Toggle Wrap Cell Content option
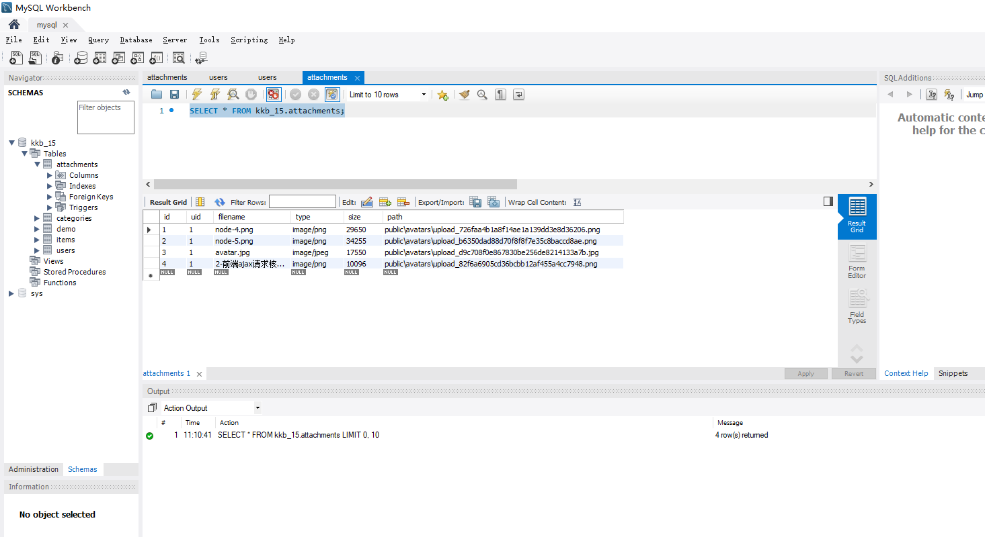 click(577, 202)
